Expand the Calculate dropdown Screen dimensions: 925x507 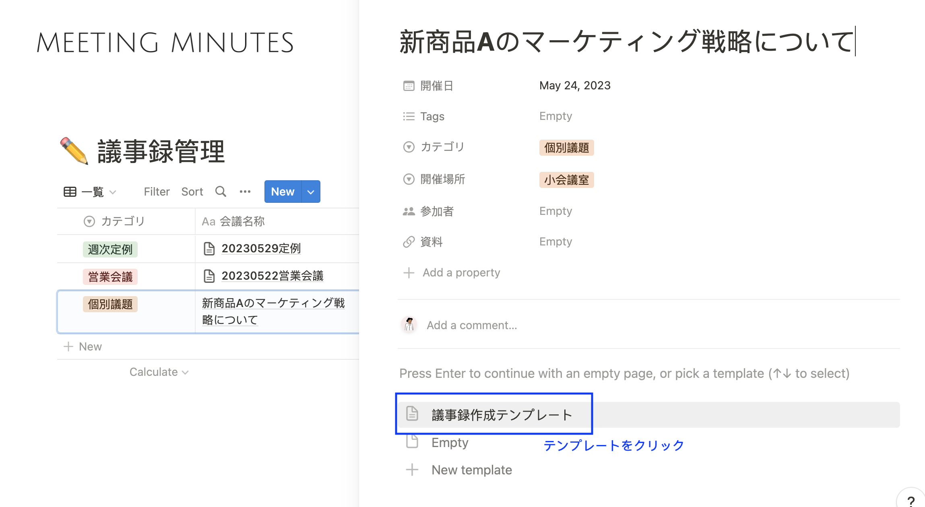pyautogui.click(x=159, y=372)
